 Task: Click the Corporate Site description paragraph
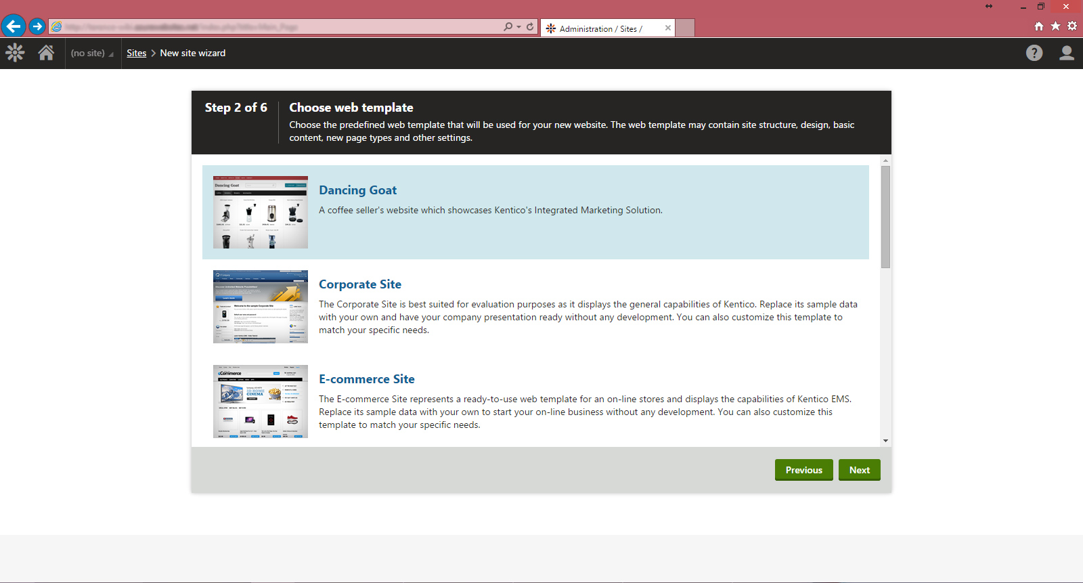coord(588,317)
